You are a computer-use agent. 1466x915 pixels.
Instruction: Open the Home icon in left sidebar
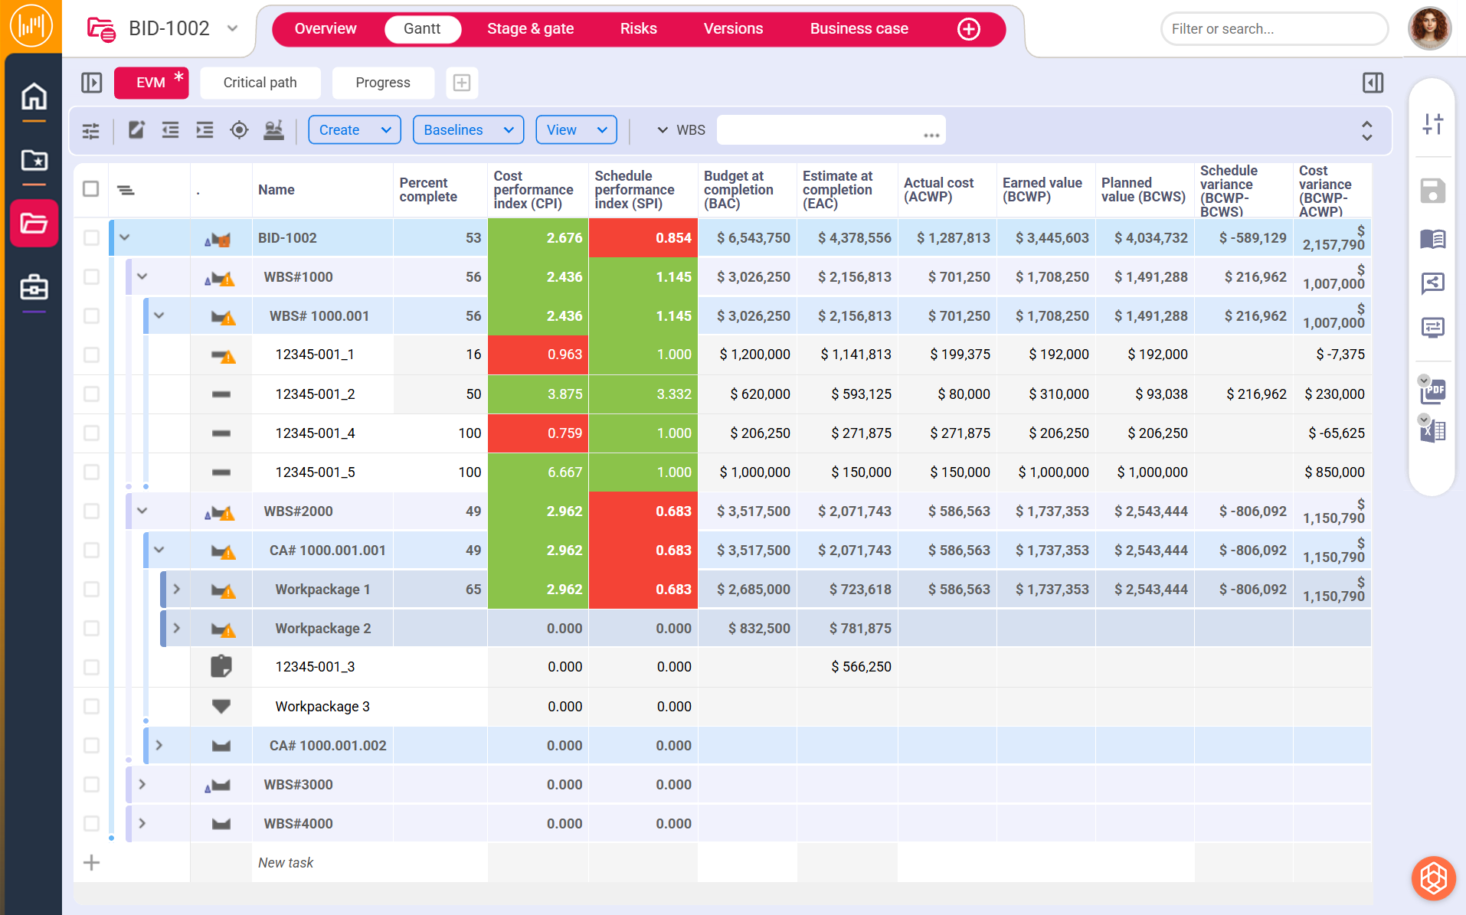coord(34,97)
